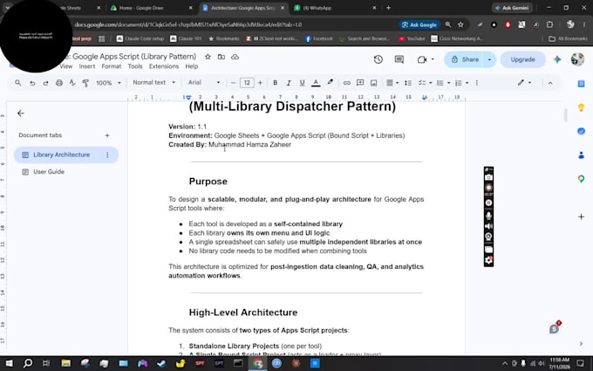Open the Extensions menu
Viewport: 593px width, 371px height.
164,66
